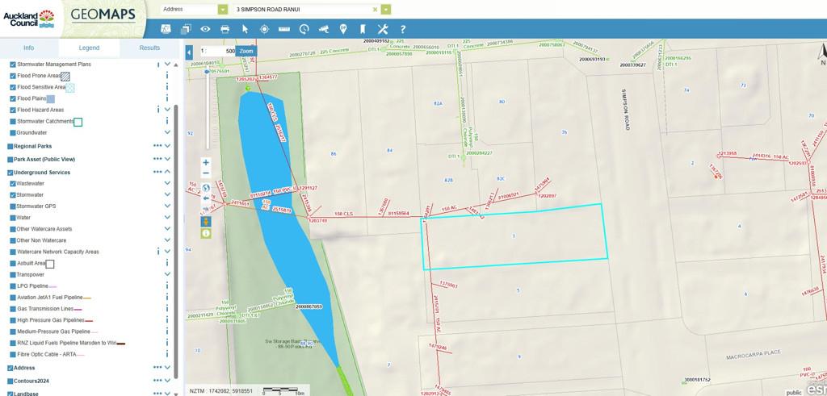This screenshot has width=827, height=396.
Task: Toggle the Wastewater layer checkbox
Action: pyautogui.click(x=13, y=184)
